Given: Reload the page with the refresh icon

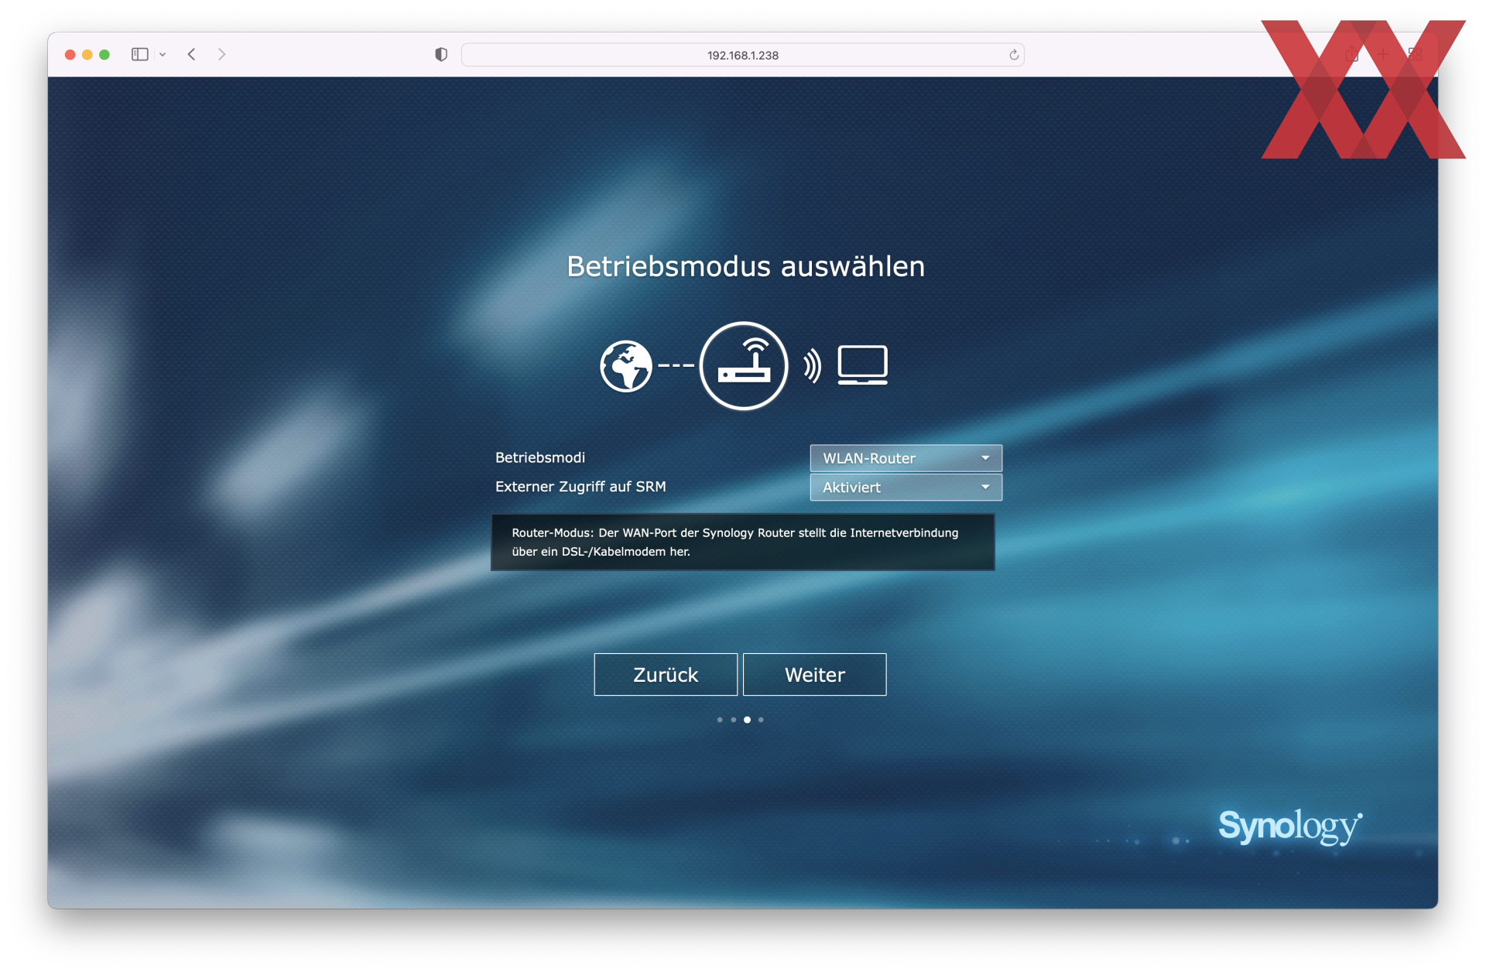Looking at the screenshot, I should [1014, 55].
